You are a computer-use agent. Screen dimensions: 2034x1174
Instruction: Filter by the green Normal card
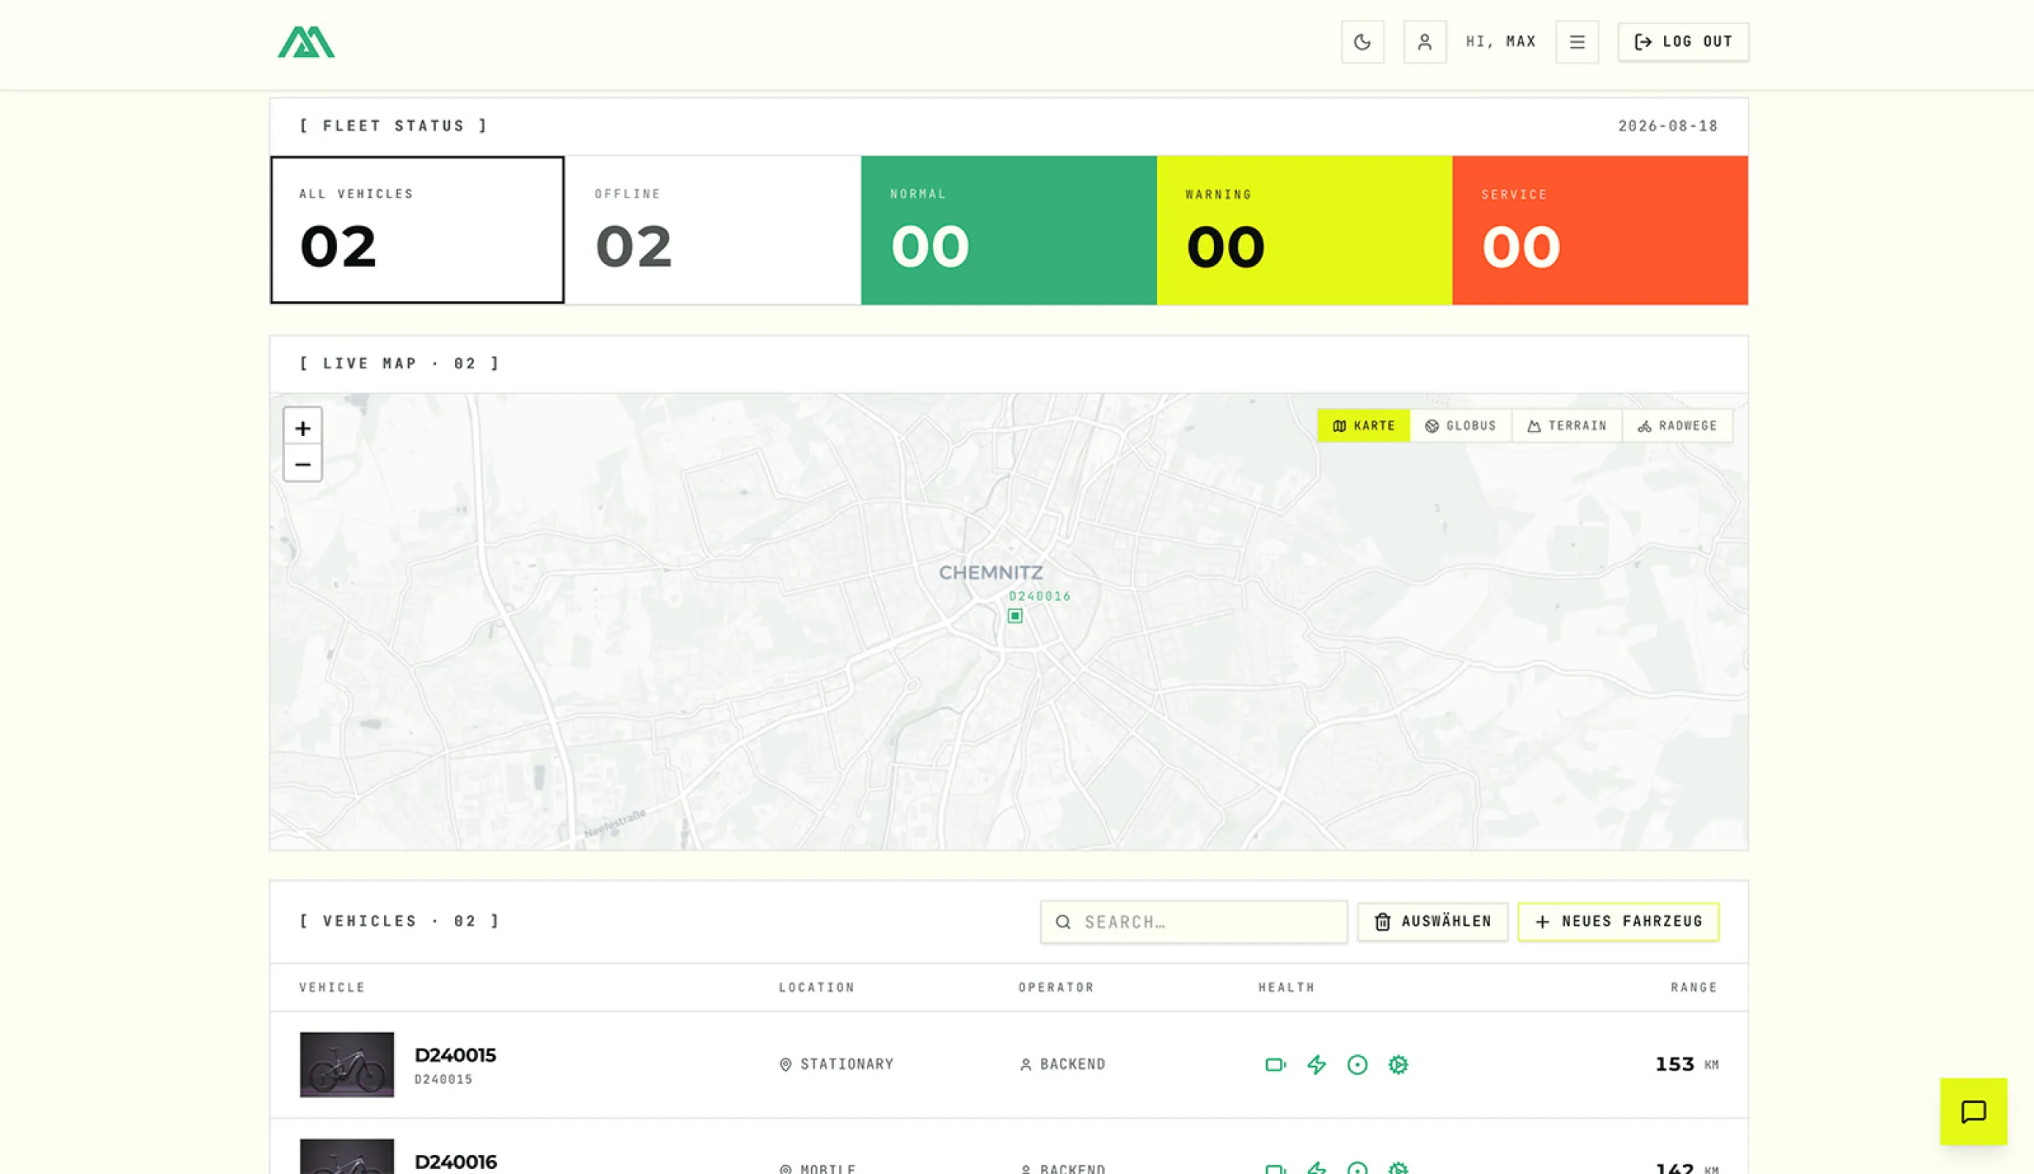(x=1008, y=230)
